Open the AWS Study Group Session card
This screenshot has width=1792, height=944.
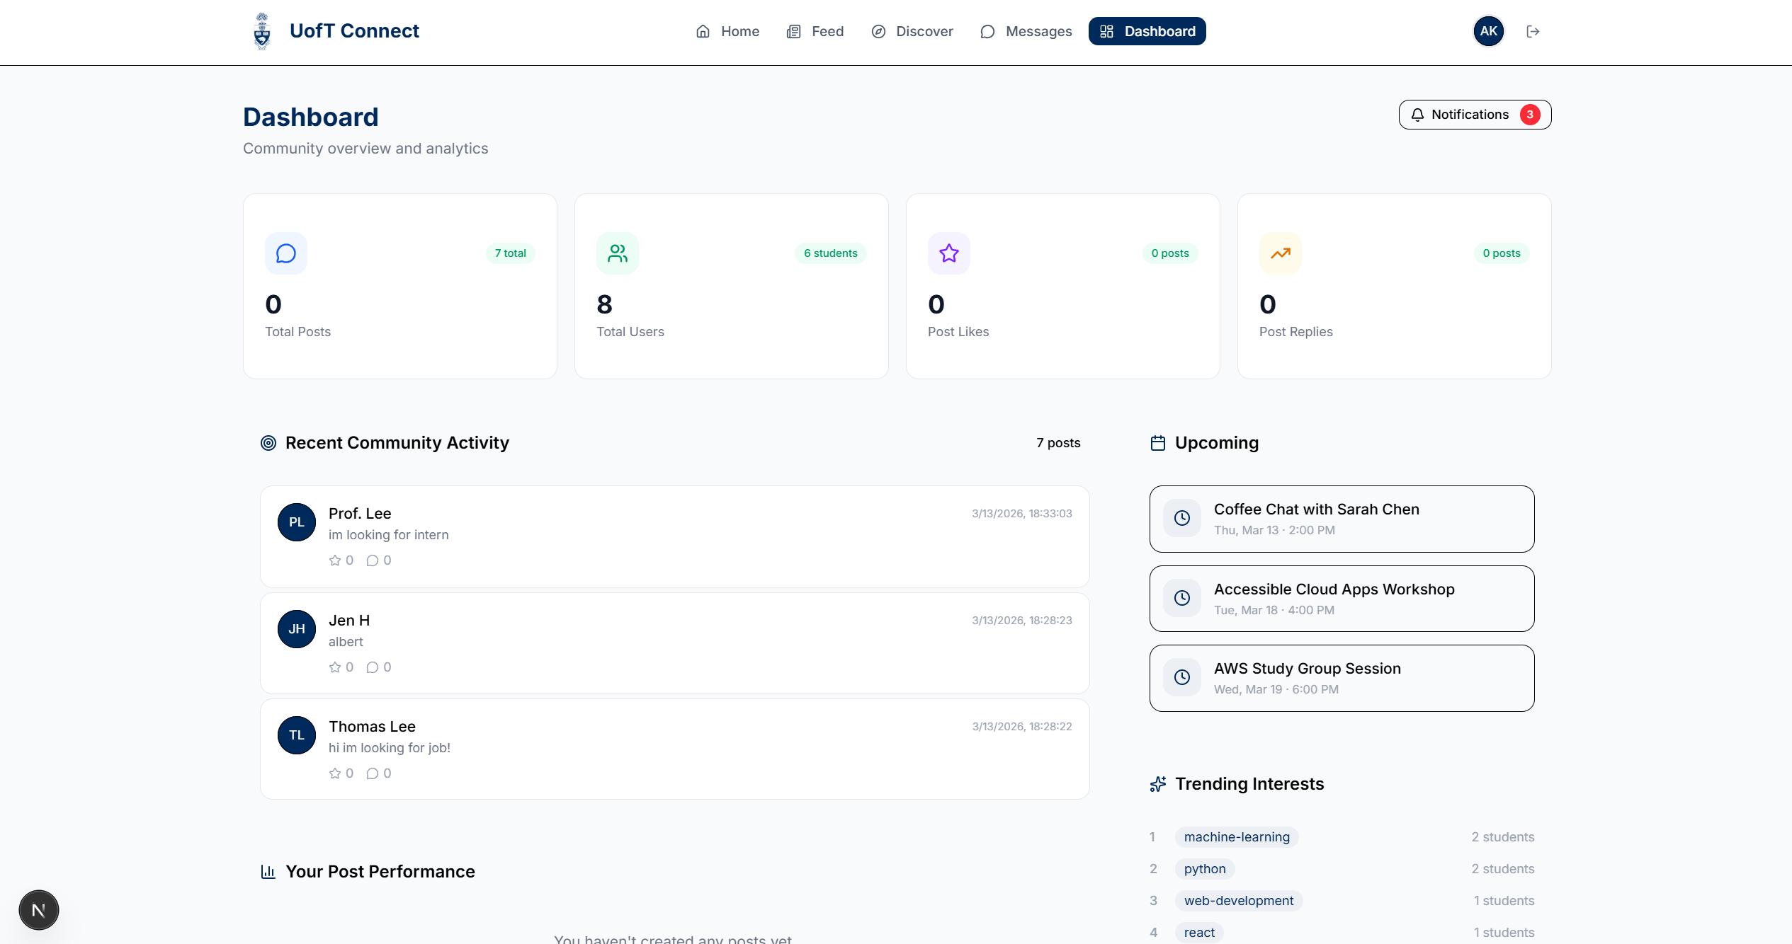tap(1342, 678)
